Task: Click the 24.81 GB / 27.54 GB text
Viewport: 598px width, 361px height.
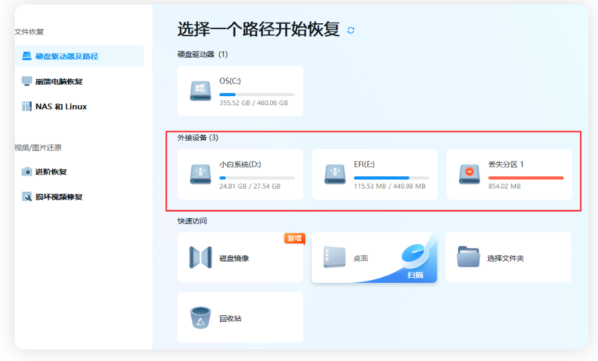Action: pyautogui.click(x=250, y=186)
